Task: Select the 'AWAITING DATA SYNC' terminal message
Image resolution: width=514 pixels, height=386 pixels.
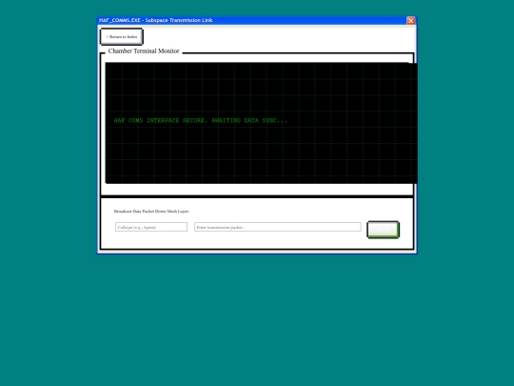Action: [249, 120]
